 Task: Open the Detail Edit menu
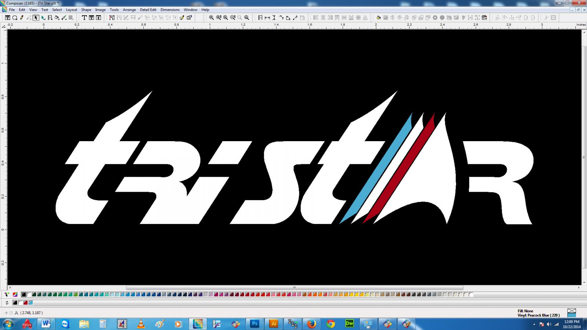tap(148, 10)
